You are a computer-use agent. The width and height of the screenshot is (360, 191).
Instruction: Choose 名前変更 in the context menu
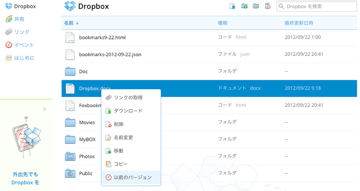(131, 137)
